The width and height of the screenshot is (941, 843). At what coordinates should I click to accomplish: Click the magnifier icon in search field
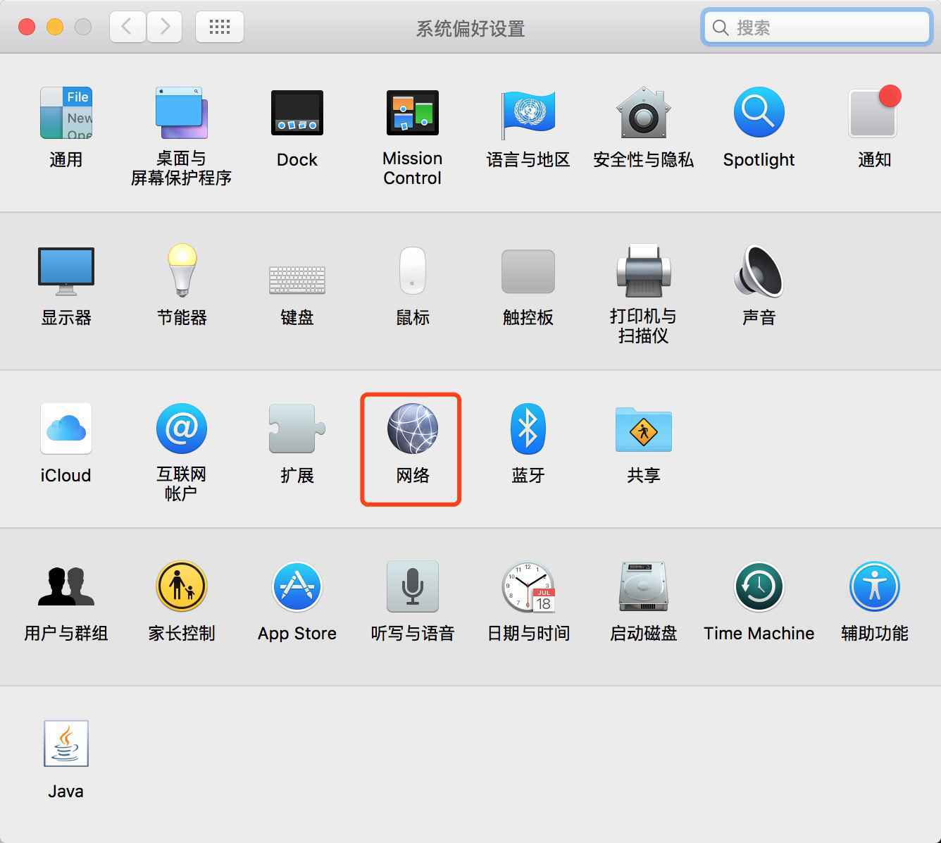coord(720,27)
